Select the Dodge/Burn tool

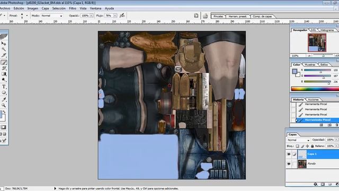4,80
